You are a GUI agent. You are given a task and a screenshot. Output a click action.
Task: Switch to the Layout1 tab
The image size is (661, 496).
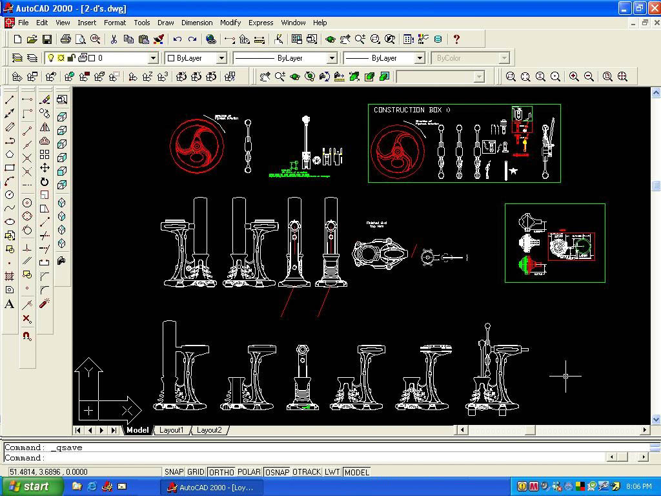tap(172, 430)
